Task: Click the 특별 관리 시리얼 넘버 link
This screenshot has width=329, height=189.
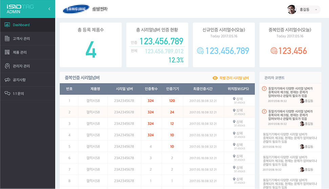Action: click(x=234, y=78)
